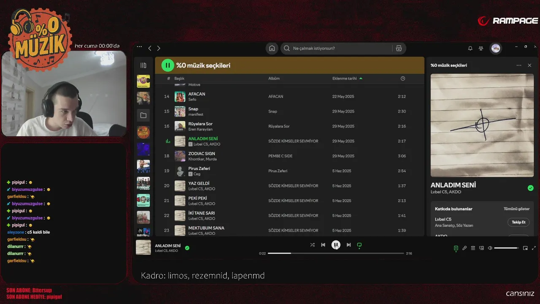Open the Browse icon inside search bar
This screenshot has height=304, width=540.
(399, 48)
